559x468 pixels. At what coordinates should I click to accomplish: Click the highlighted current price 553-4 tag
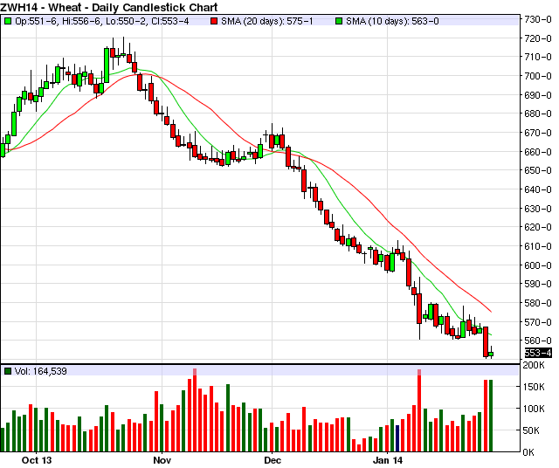pyautogui.click(x=538, y=353)
